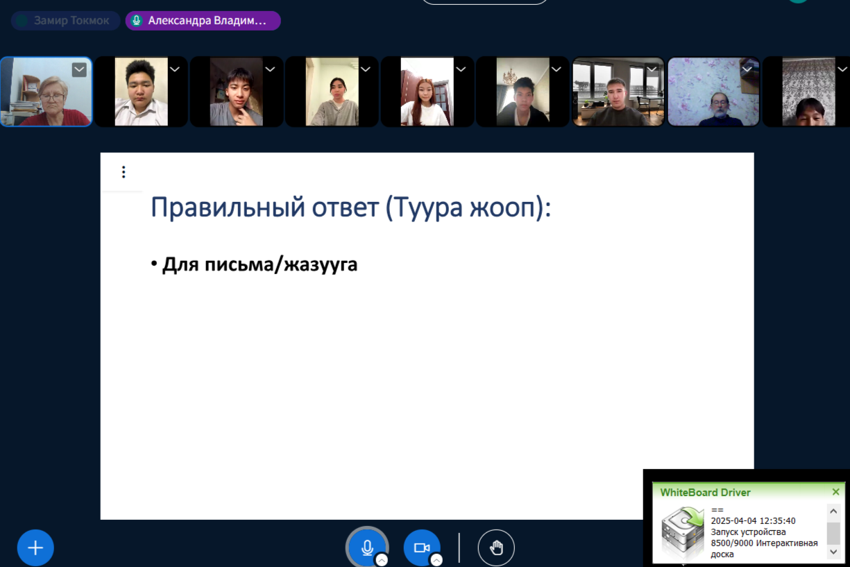This screenshot has height=567, width=850.
Task: Open dropdown arrow on the second webcam tile
Action: pyautogui.click(x=175, y=69)
